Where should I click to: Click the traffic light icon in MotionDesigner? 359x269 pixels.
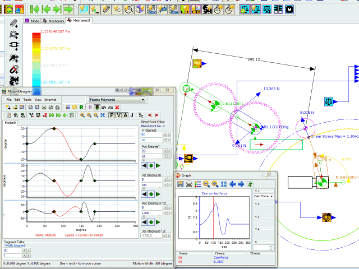click(96, 107)
